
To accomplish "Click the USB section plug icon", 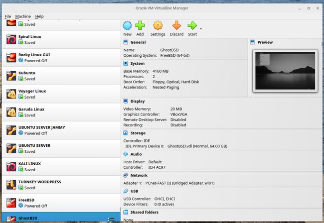I will coord(126,191).
